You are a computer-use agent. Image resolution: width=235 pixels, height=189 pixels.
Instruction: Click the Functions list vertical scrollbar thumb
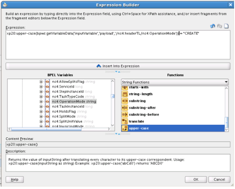(x=227, y=122)
